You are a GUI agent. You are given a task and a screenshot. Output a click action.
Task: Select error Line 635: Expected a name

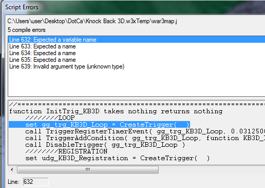pyautogui.click(x=43, y=60)
